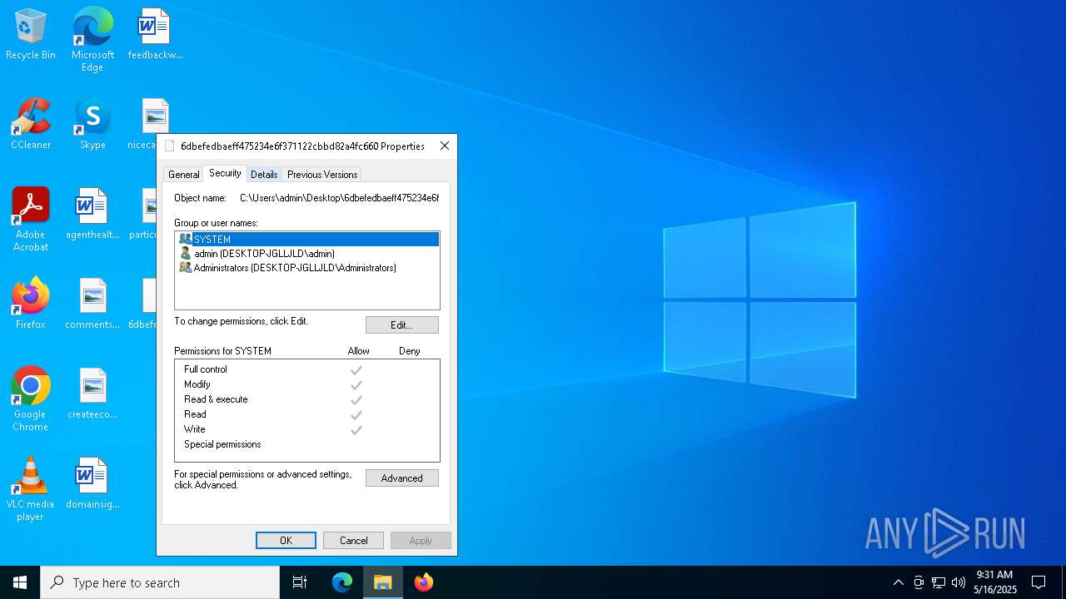Switch to the General tab
The height and width of the screenshot is (599, 1066).
click(x=183, y=175)
